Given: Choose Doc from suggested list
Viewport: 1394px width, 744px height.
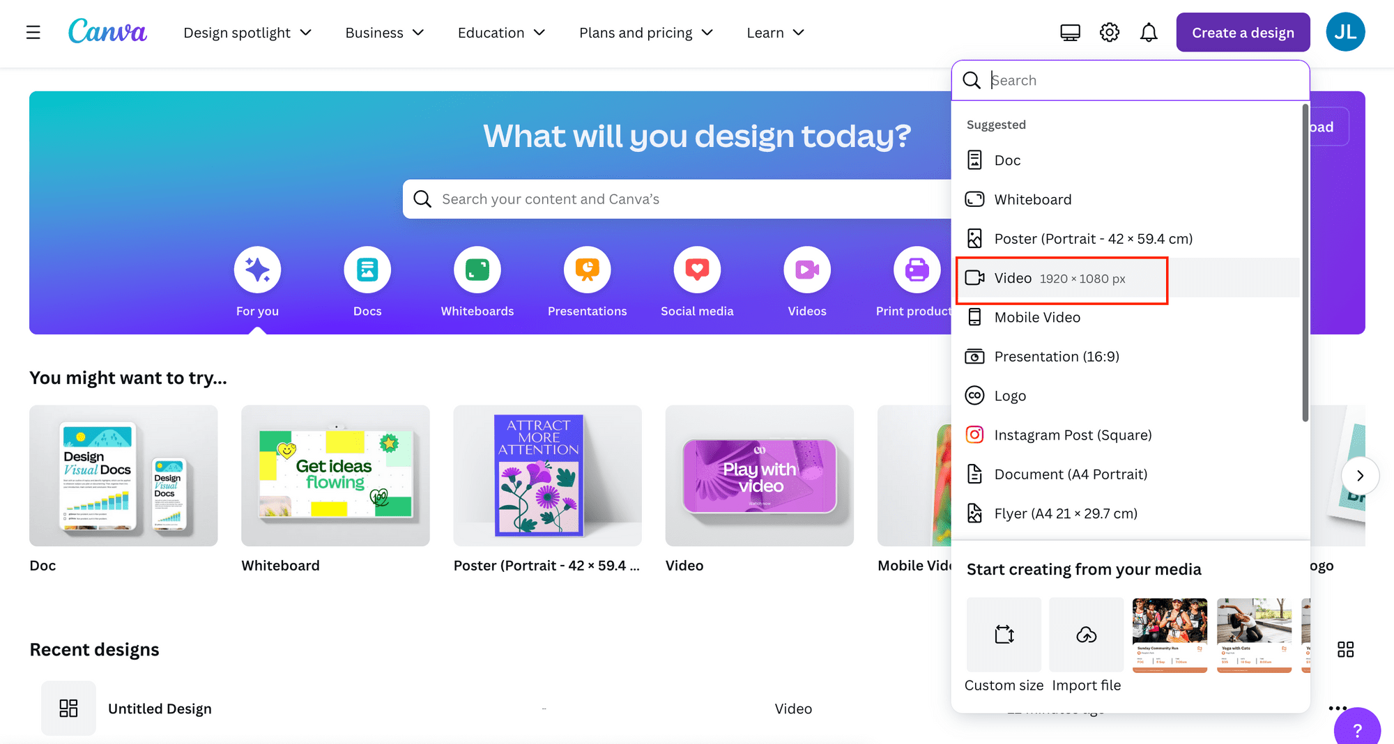Looking at the screenshot, I should point(1127,160).
